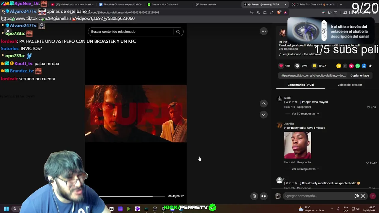Click the Buscar contenido relacionado search field
Screen dimensions: 379x213
point(132,32)
